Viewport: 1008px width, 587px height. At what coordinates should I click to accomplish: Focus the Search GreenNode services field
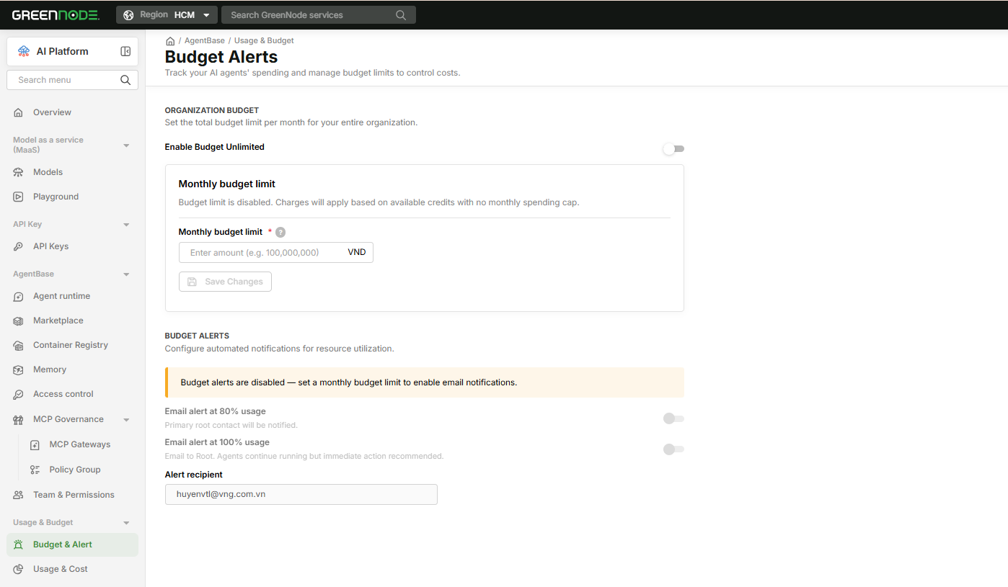(318, 15)
